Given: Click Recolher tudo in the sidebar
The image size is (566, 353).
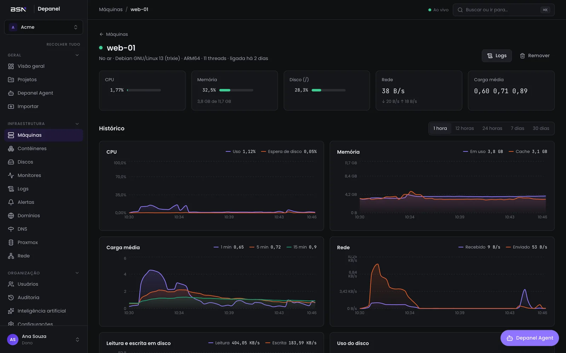Looking at the screenshot, I should click(x=63, y=44).
